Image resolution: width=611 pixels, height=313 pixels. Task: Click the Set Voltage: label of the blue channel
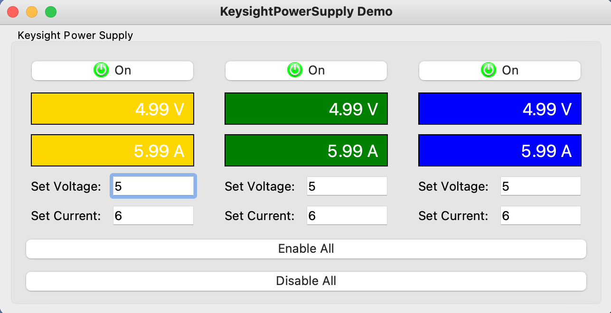[453, 186]
